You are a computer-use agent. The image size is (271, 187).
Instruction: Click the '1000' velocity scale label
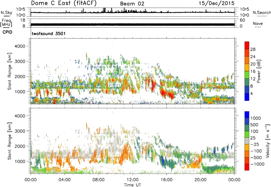256,118
